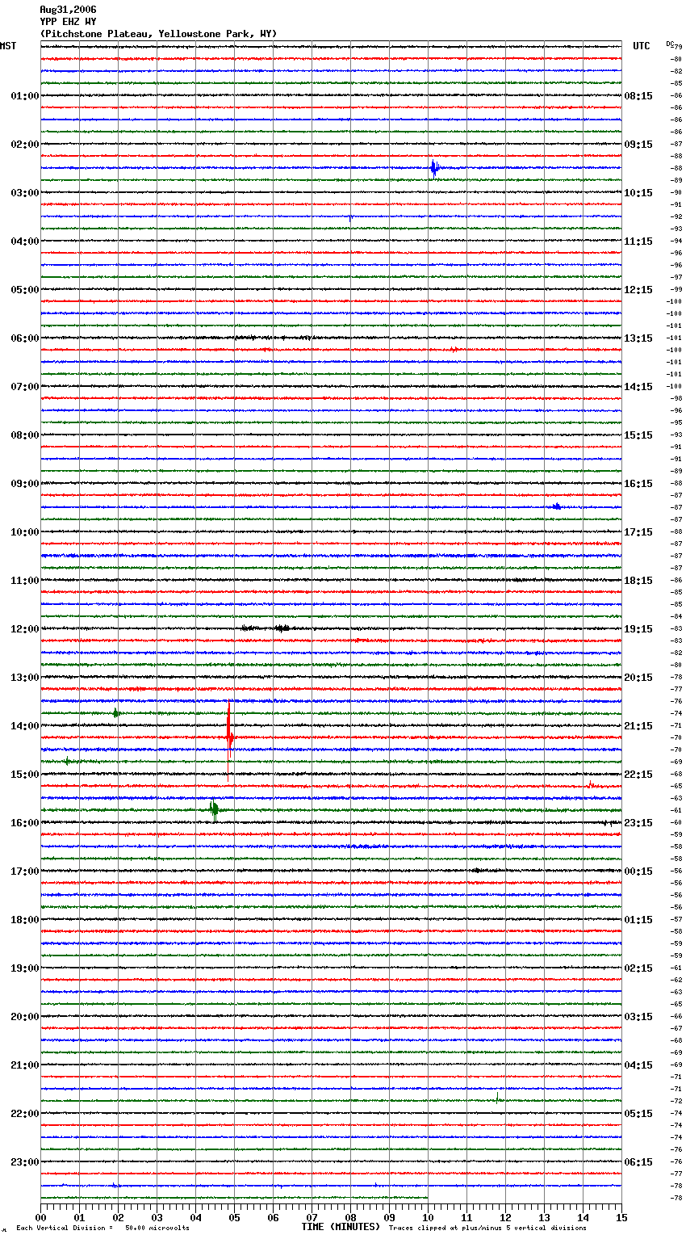686x1239 pixels.
Task: Click the 16:00 MST time label
Action: point(25,823)
